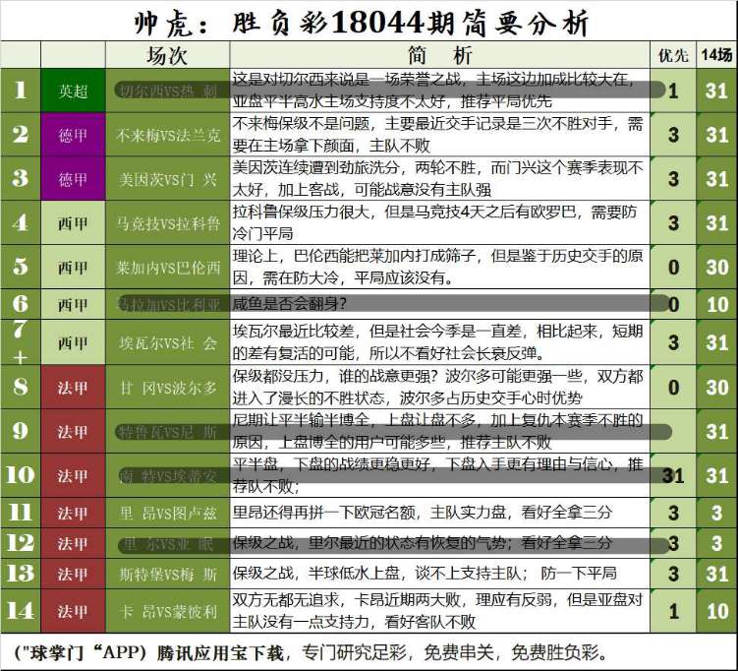Click 优先 value 0 in 甘冈VS波尔多 row

point(673,387)
